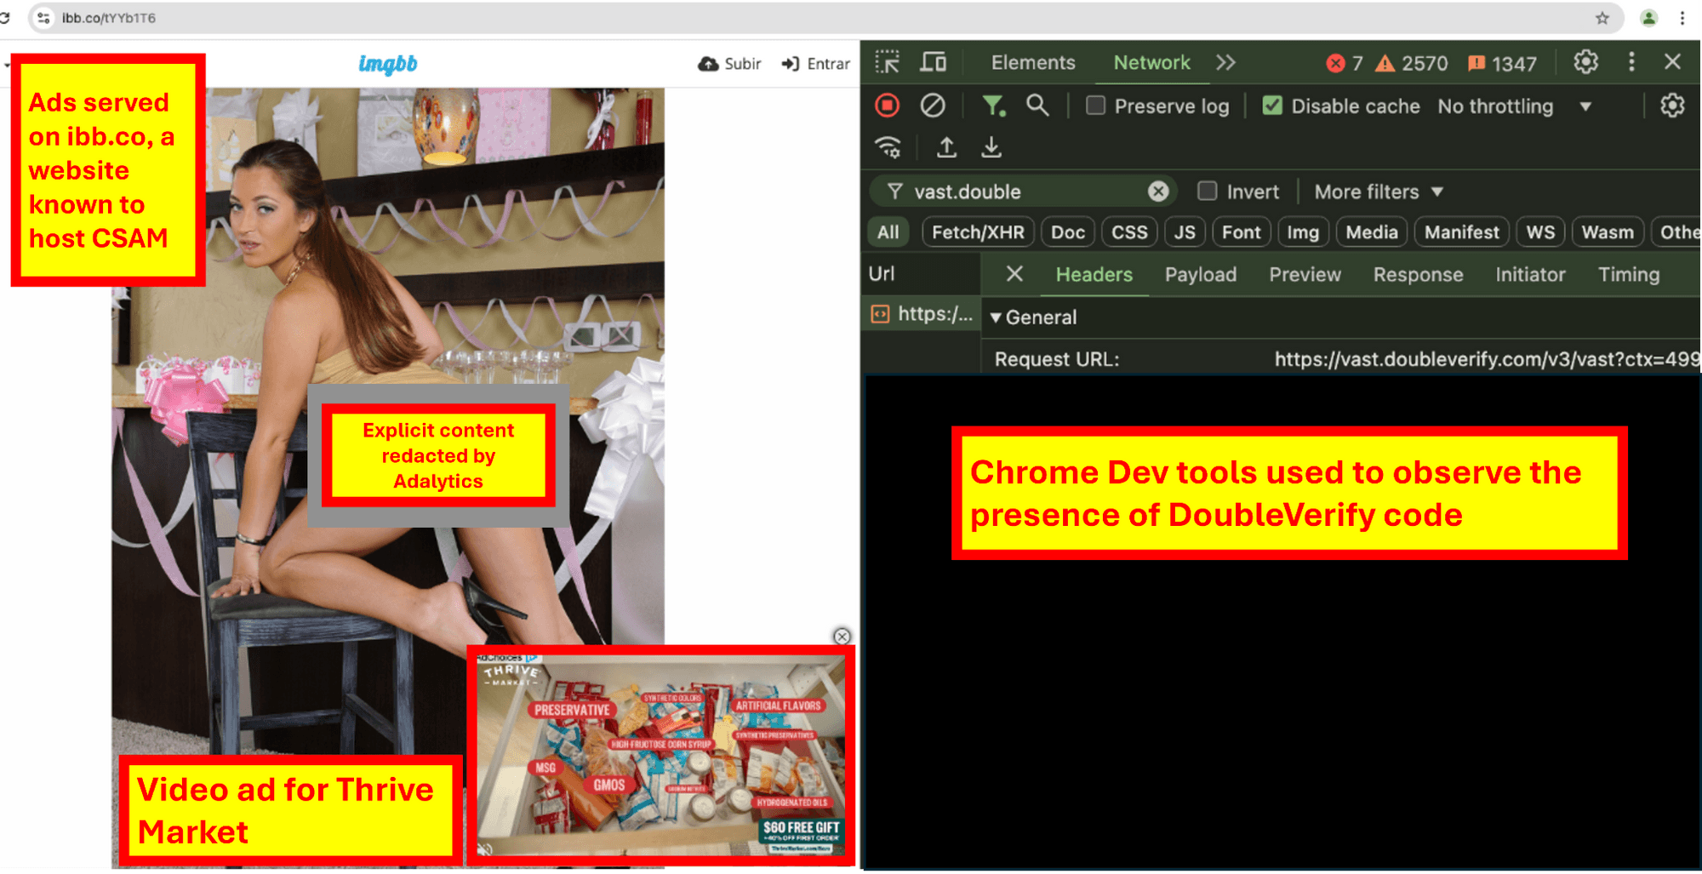This screenshot has height=874, width=1702.
Task: Unmute the Thrive Market video ad
Action: point(485,849)
